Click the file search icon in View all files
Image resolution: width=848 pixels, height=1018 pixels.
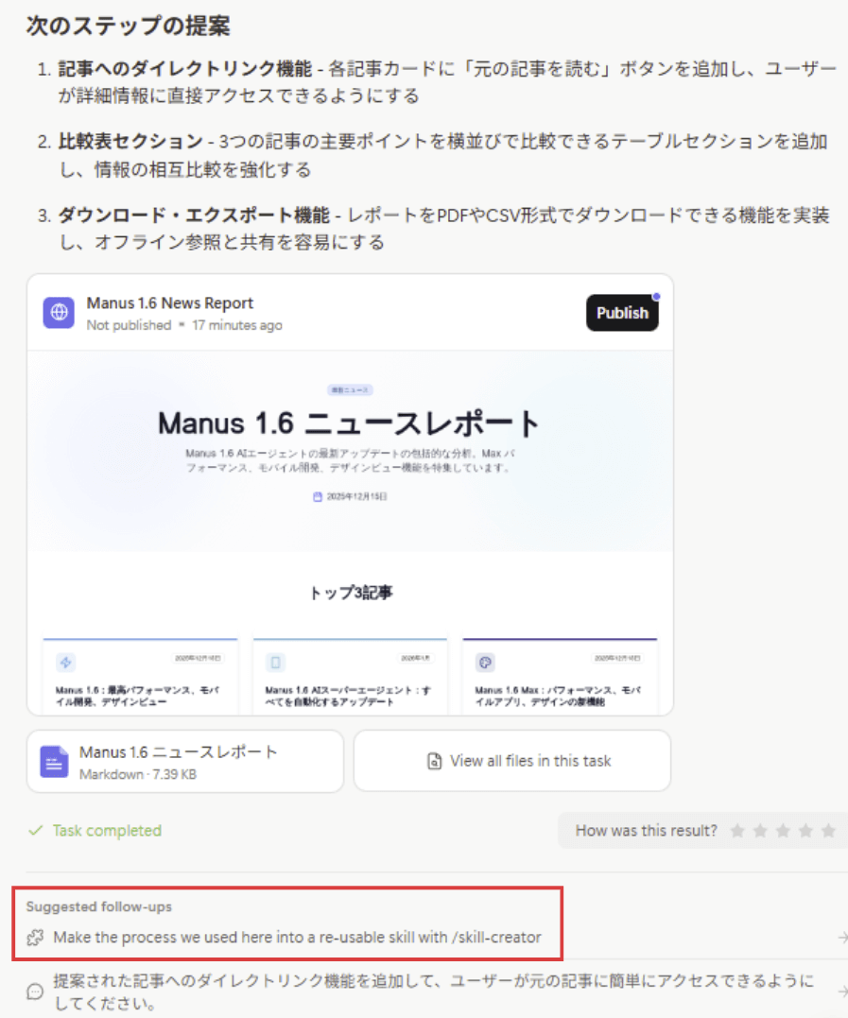(x=434, y=761)
